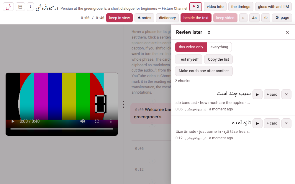Click the sib čand ast transliteration text
This screenshot has height=184, width=295.
point(186,103)
